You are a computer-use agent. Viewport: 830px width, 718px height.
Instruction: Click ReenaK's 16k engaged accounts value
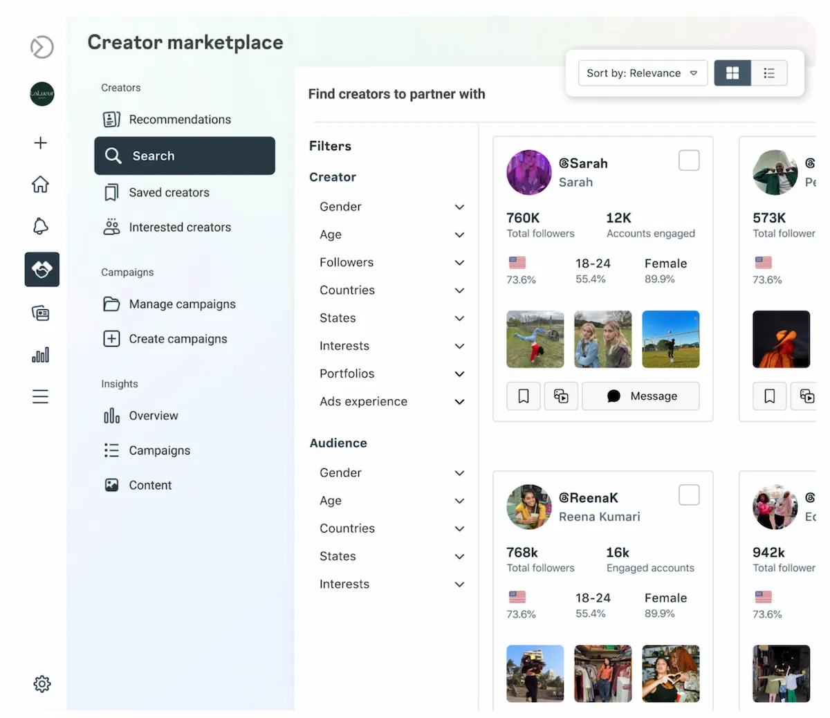[x=618, y=553]
